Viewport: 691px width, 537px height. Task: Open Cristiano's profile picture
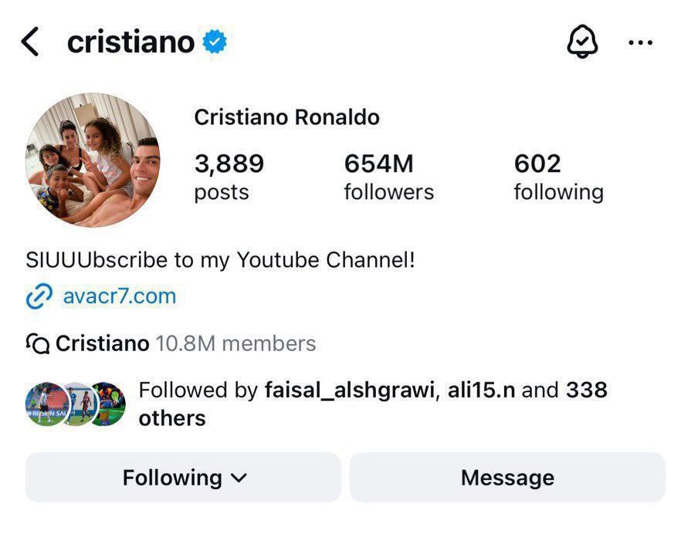[93, 160]
